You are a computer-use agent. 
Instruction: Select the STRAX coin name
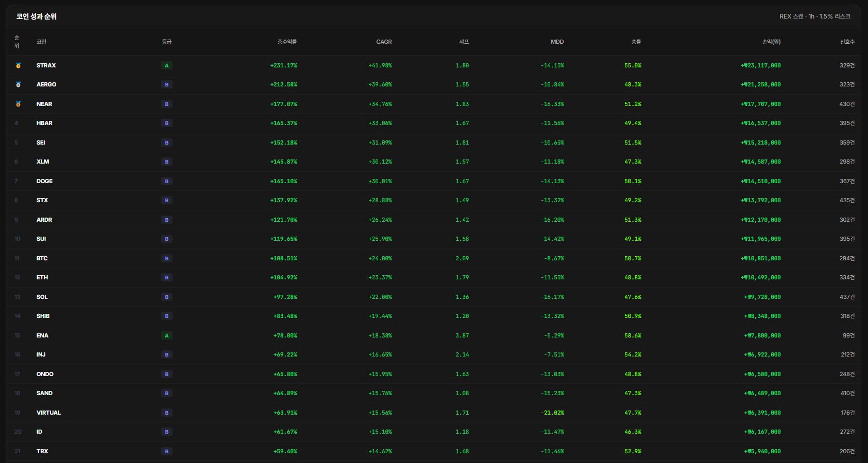coord(46,65)
